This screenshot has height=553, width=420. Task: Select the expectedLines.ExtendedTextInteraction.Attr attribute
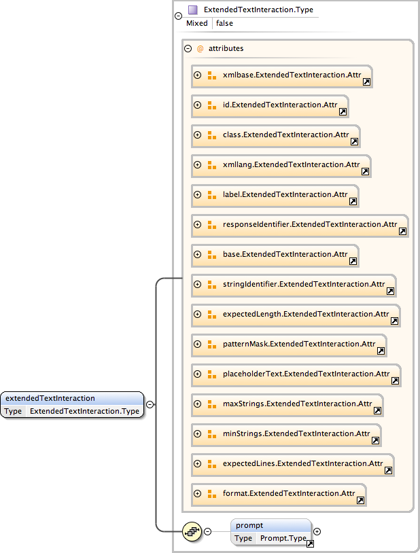(302, 463)
